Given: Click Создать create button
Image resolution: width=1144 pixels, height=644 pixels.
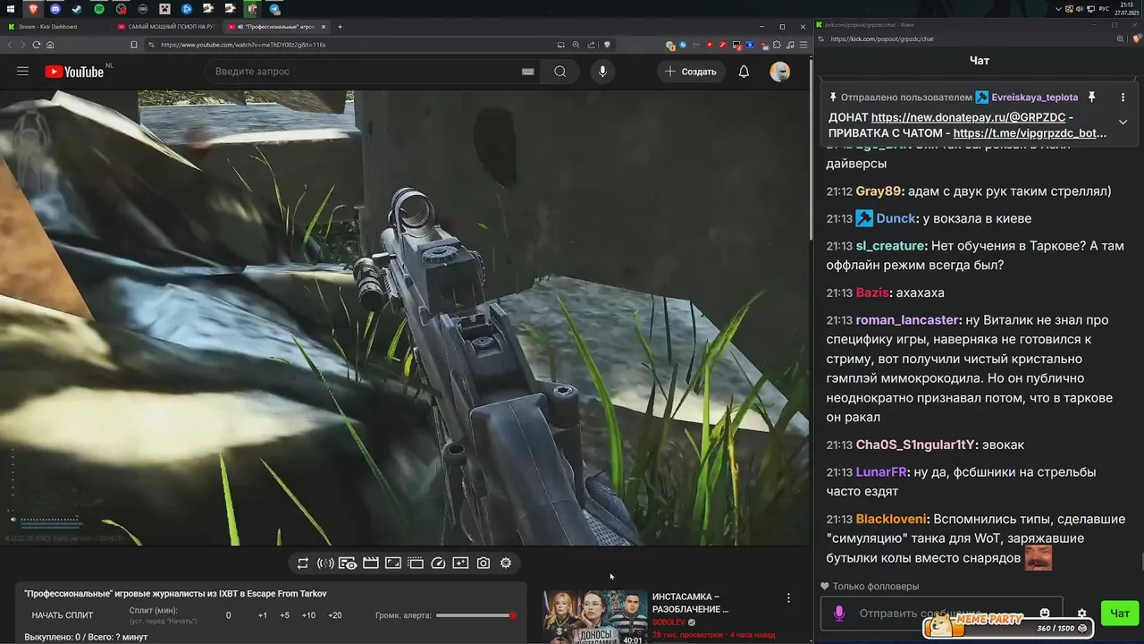Looking at the screenshot, I should point(692,72).
